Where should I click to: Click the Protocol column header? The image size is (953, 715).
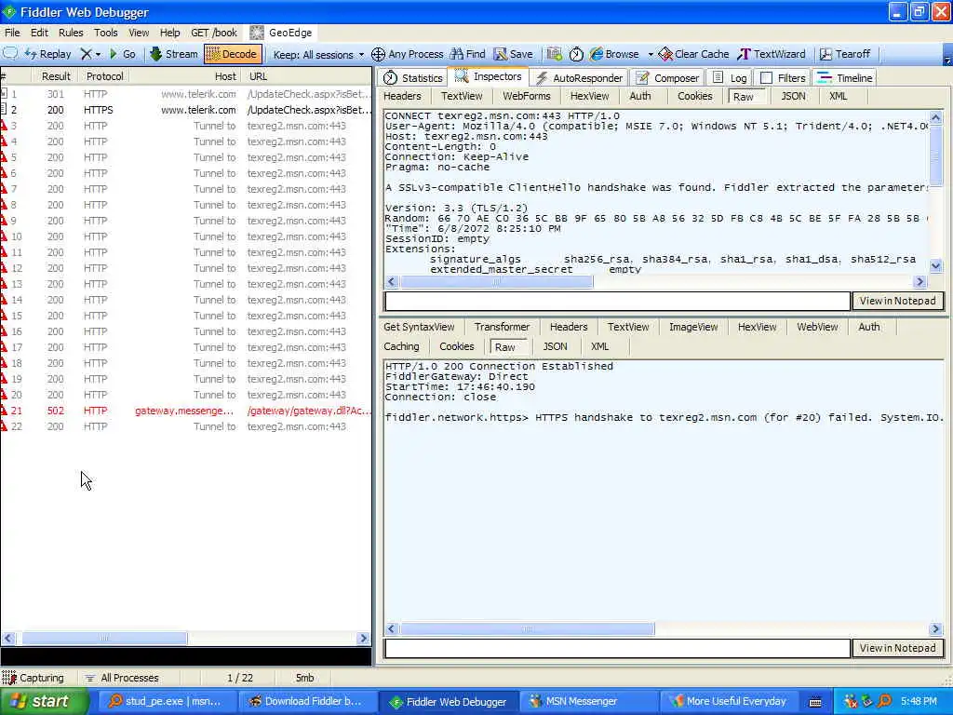[x=104, y=76]
